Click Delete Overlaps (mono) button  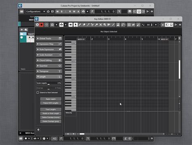coord(51,117)
